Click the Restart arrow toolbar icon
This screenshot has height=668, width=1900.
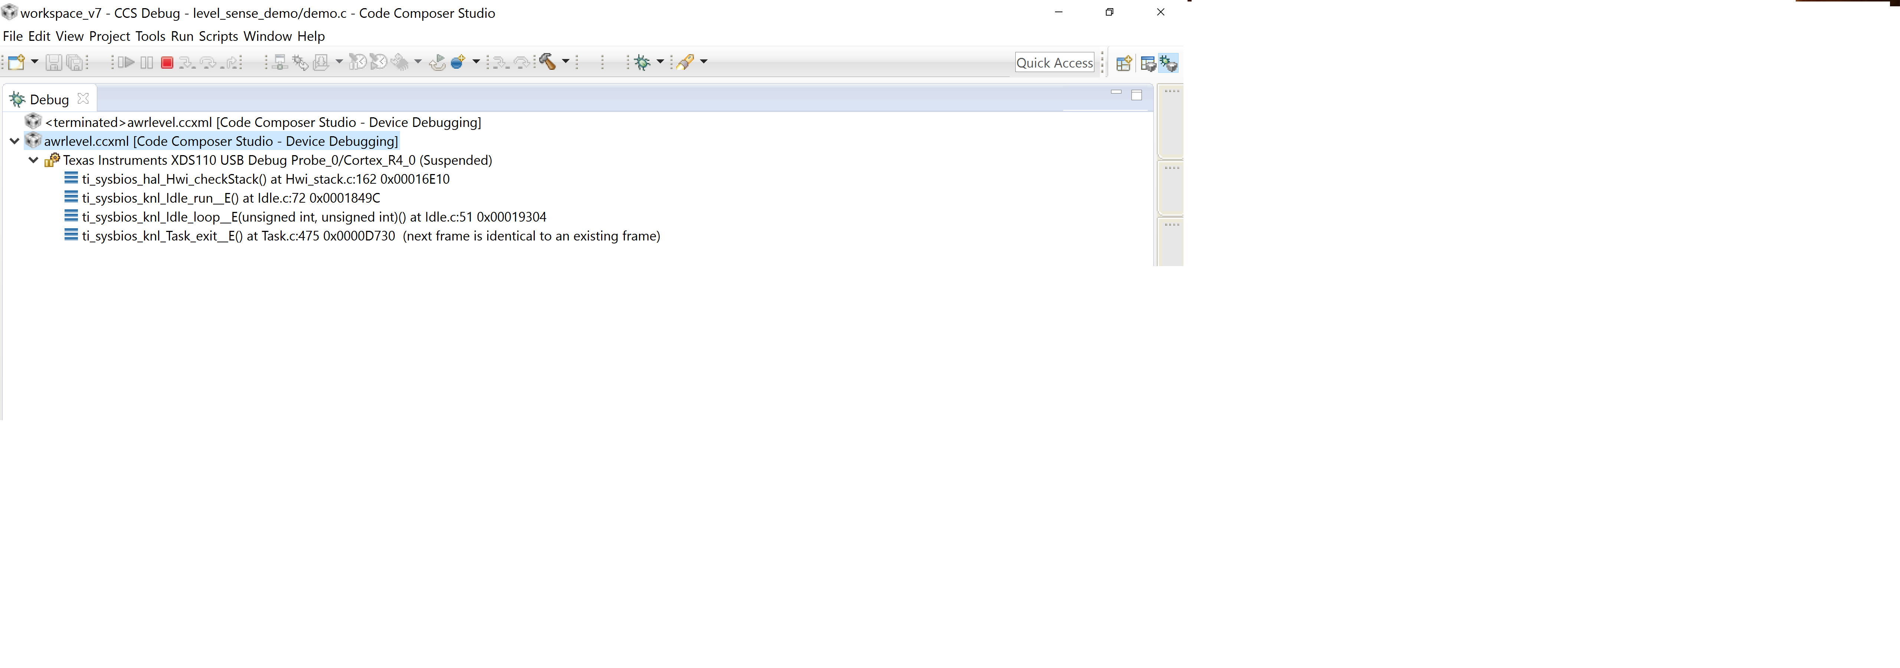[x=438, y=63]
